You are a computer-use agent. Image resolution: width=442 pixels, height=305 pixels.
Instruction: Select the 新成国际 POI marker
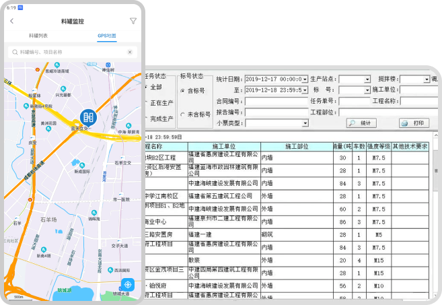tap(82, 166)
